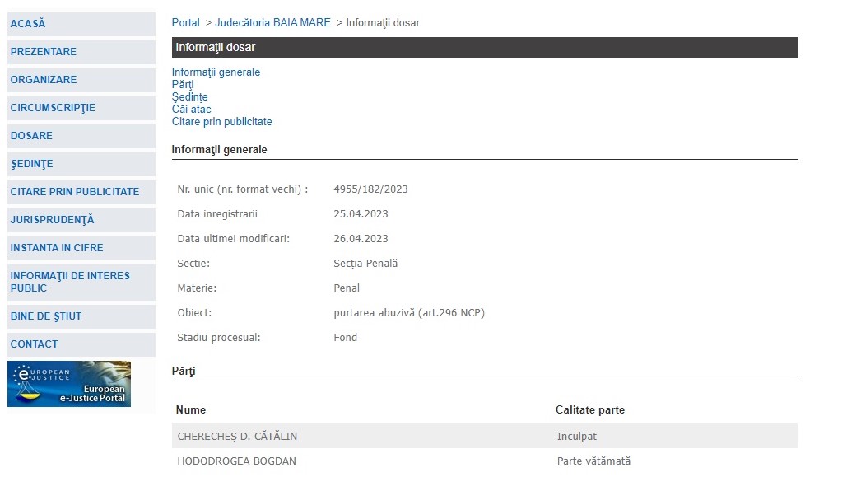Go to JURISPRUDENŢĂ page
Viewport: 847px width, 477px height.
(x=52, y=220)
